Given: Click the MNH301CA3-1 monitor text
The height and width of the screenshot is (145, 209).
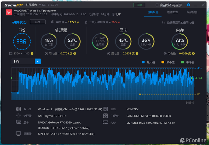Looking at the screenshot, I should [66, 134].
